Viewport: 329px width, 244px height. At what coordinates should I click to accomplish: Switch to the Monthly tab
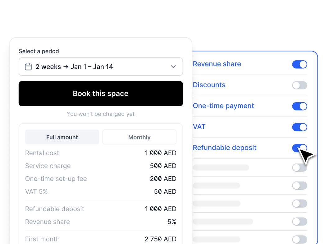click(139, 137)
